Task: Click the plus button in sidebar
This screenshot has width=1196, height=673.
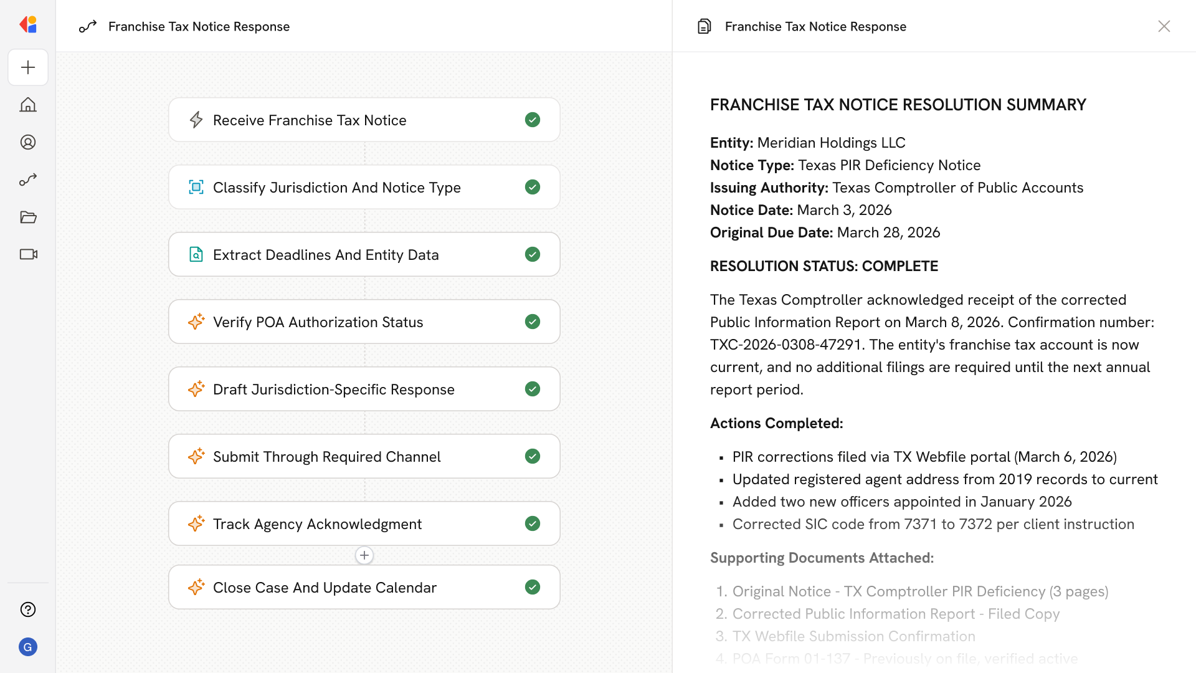Action: (28, 67)
